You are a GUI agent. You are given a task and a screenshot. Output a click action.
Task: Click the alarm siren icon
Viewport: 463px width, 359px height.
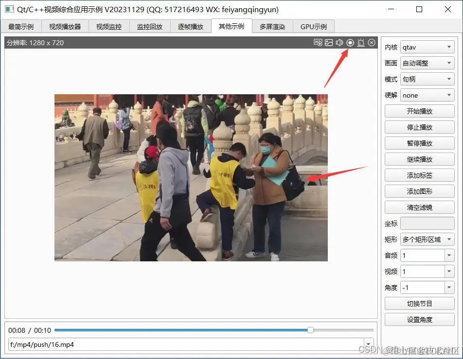point(361,43)
